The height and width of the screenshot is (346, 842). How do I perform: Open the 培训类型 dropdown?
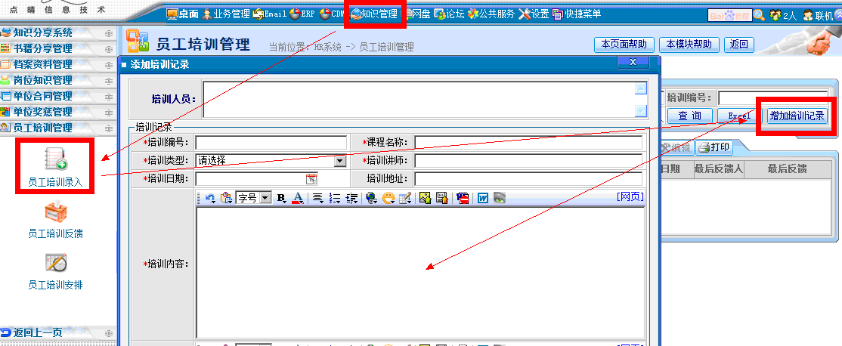(x=339, y=161)
